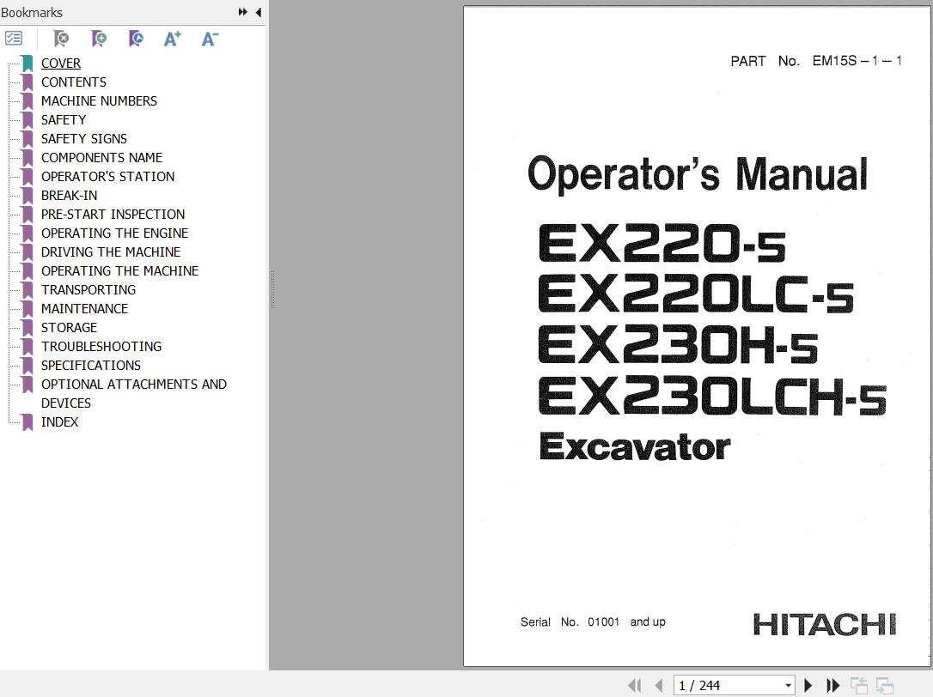Click bookmark ribbon icon beside TROUBLESHOOTING

pyautogui.click(x=27, y=347)
